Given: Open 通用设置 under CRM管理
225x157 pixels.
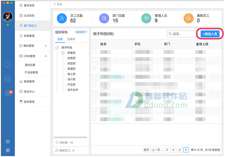Looking at the screenshot, I should pyautogui.click(x=30, y=65).
